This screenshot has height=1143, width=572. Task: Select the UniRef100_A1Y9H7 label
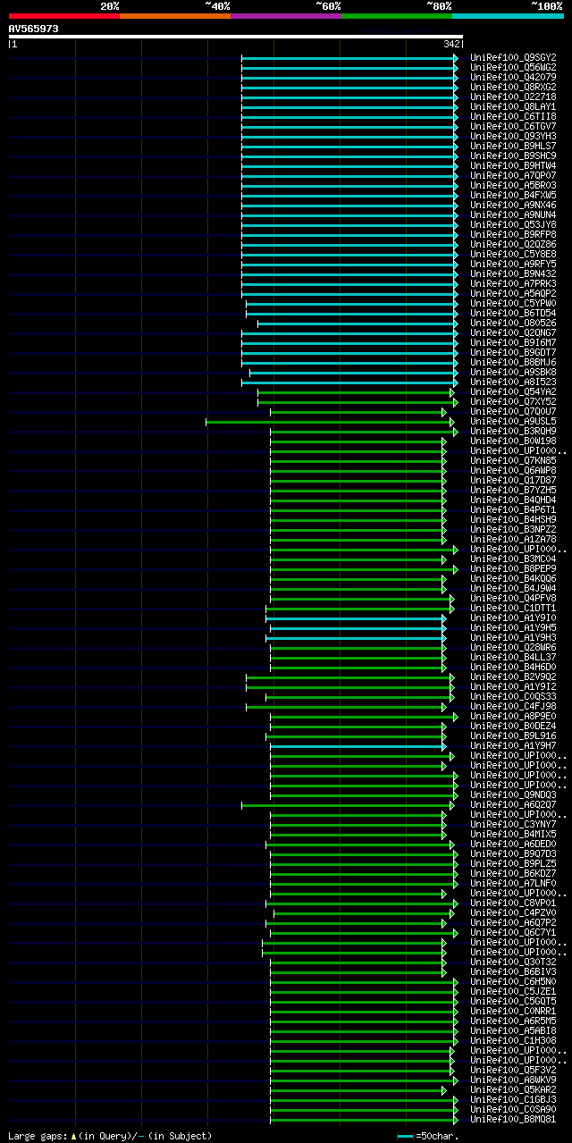pyautogui.click(x=513, y=745)
